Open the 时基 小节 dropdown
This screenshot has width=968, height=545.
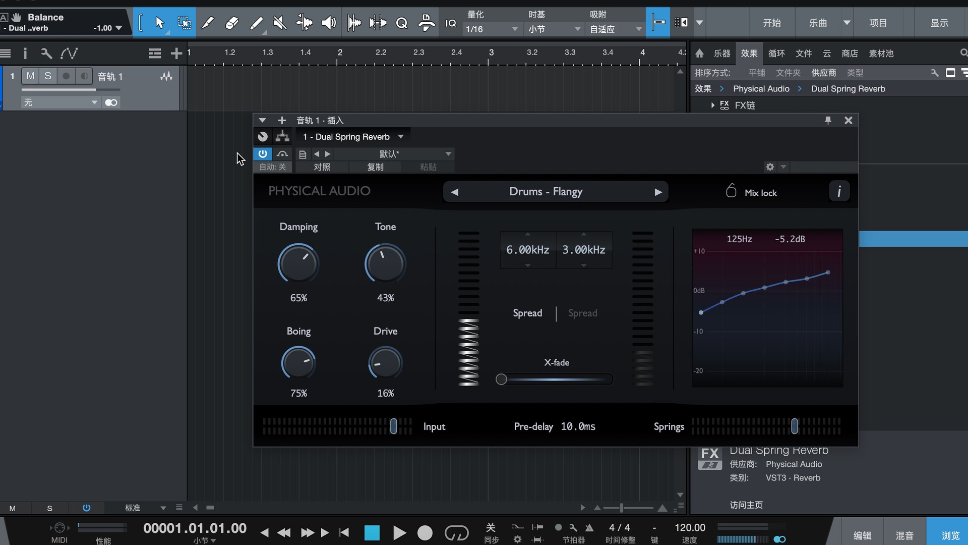click(x=555, y=29)
